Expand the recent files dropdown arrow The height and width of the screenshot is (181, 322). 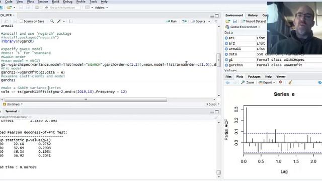[14, 8]
